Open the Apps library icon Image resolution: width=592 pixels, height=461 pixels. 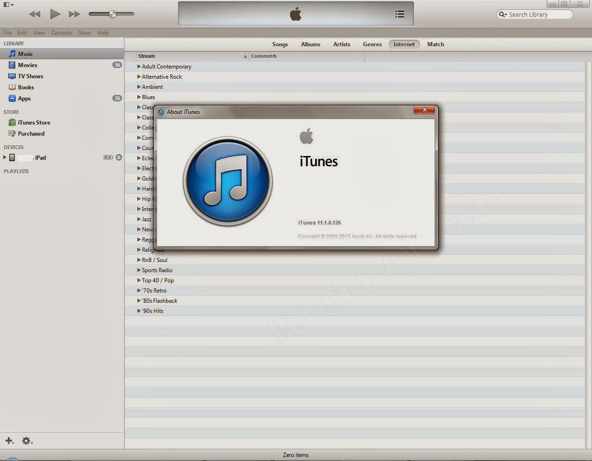[12, 98]
